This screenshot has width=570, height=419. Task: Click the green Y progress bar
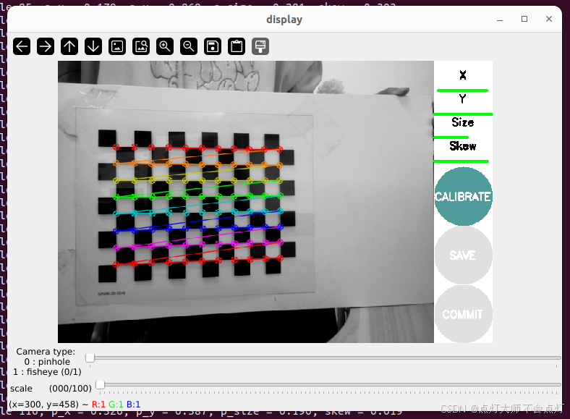(x=463, y=114)
